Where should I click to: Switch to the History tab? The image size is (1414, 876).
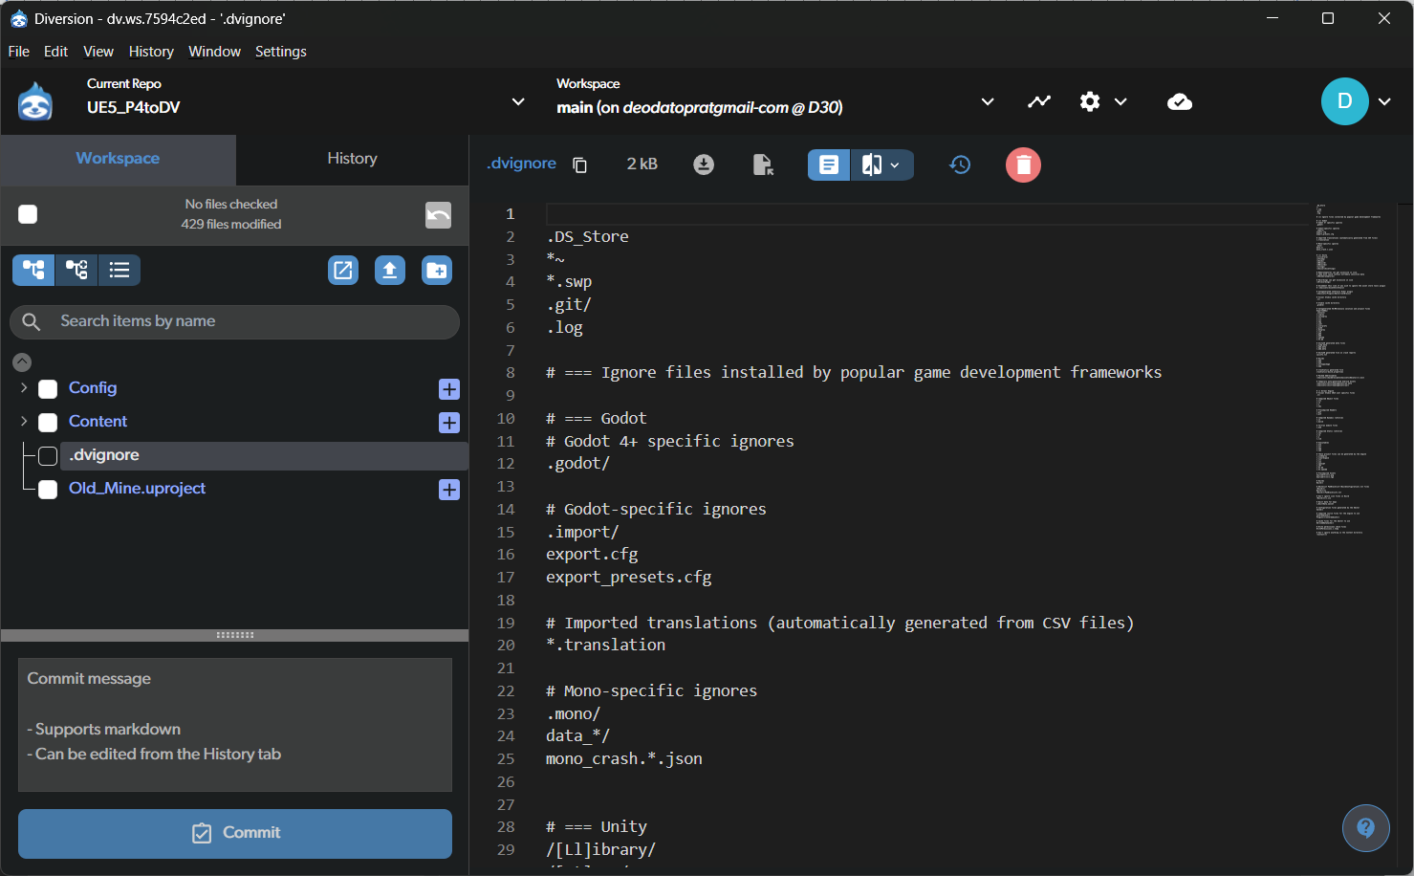pyautogui.click(x=352, y=159)
